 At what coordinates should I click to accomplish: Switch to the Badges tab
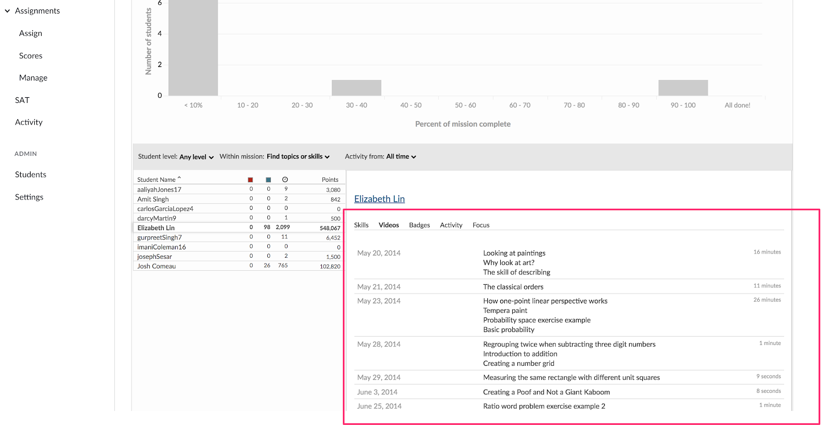click(419, 225)
